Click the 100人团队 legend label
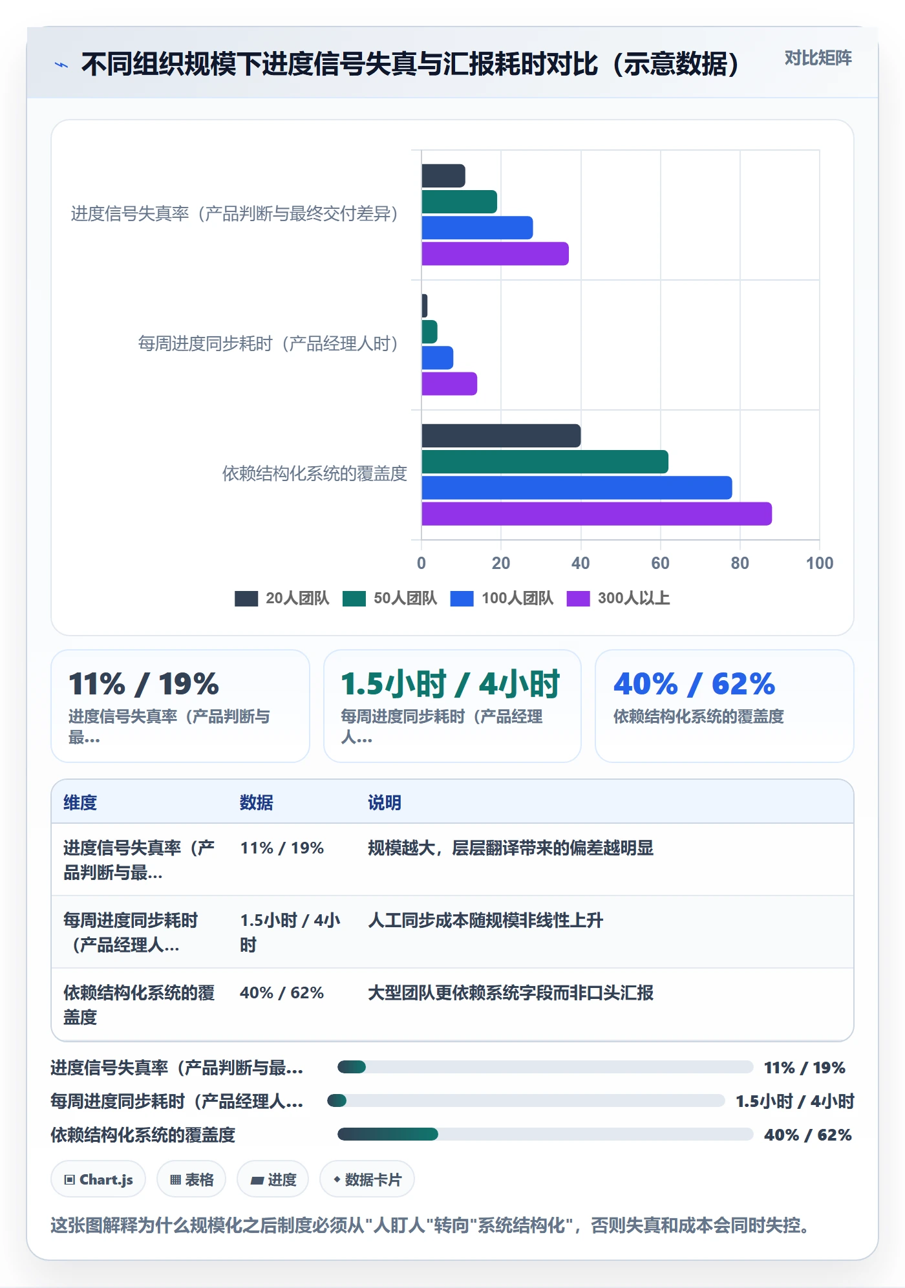The height and width of the screenshot is (1288, 905). pyautogui.click(x=517, y=599)
